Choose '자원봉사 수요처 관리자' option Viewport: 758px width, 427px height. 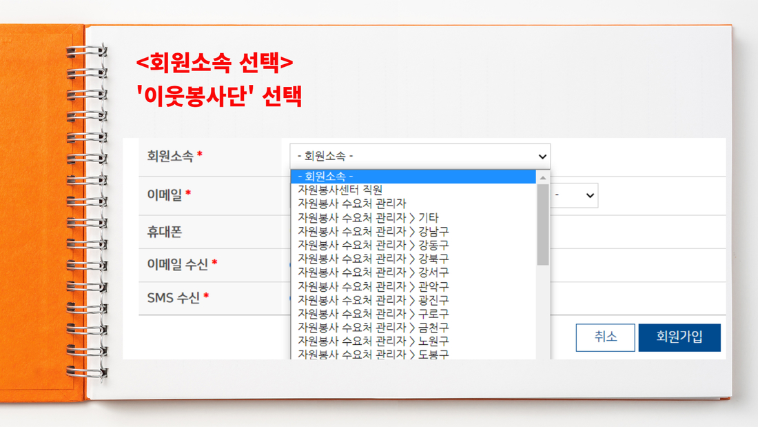coord(413,203)
